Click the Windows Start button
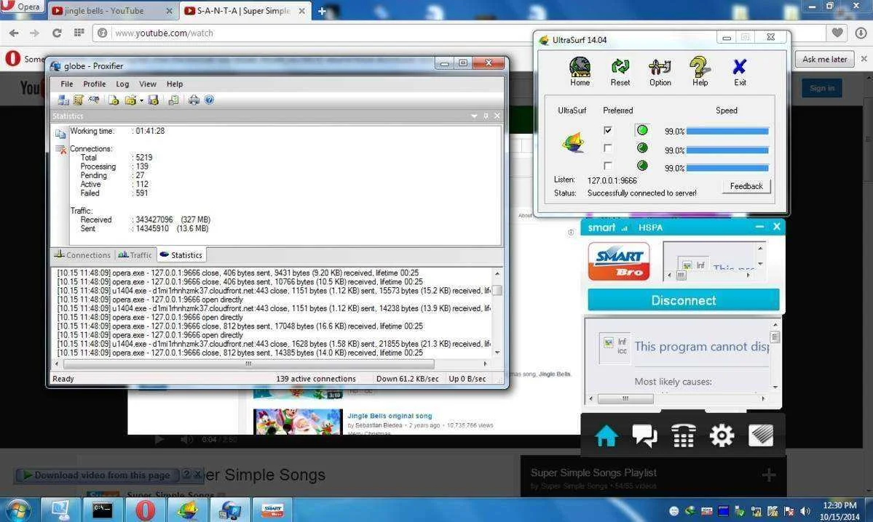The height and width of the screenshot is (522, 873). [x=18, y=510]
